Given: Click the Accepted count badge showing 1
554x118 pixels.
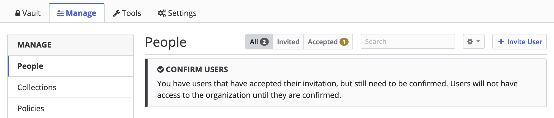Looking at the screenshot, I should tap(344, 42).
